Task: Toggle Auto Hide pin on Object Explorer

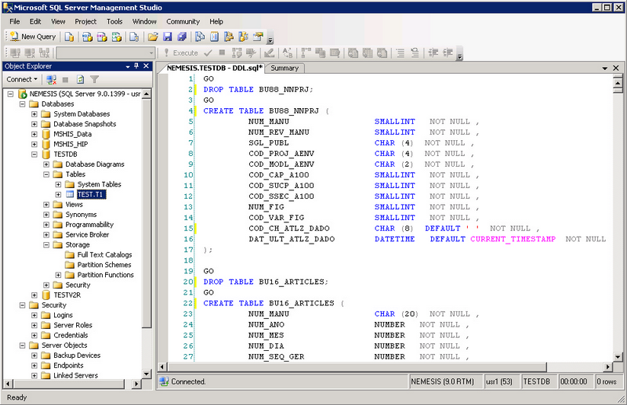Action: tap(136, 66)
